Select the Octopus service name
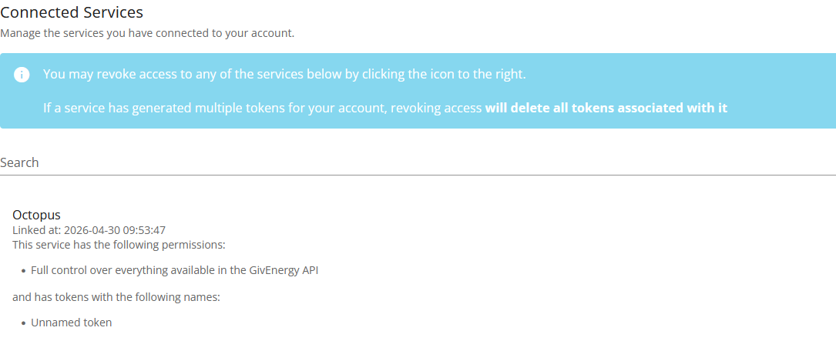The image size is (836, 351). [x=36, y=216]
